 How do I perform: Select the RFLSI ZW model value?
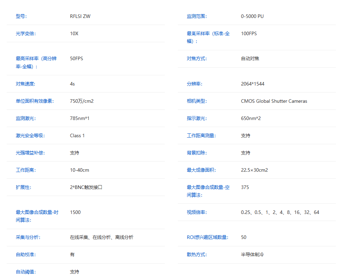pos(79,16)
